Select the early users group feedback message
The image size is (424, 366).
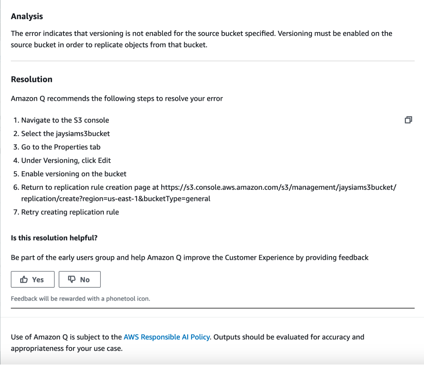189,257
